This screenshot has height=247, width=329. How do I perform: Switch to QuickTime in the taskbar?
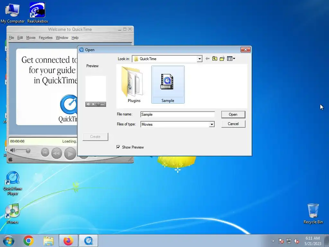coord(88,241)
